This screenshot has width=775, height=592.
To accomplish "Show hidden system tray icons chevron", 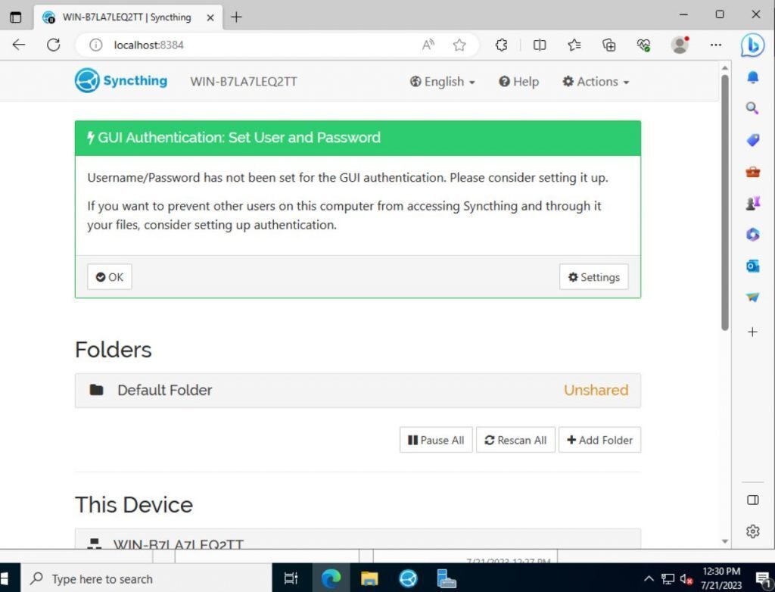I will [649, 578].
